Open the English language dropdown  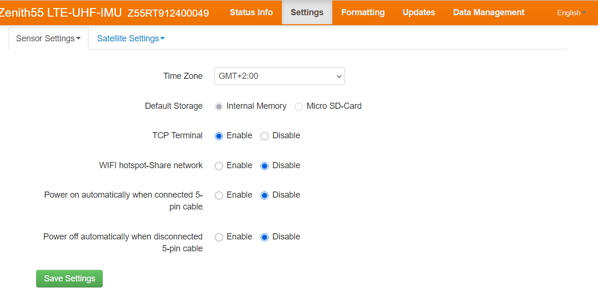(571, 13)
